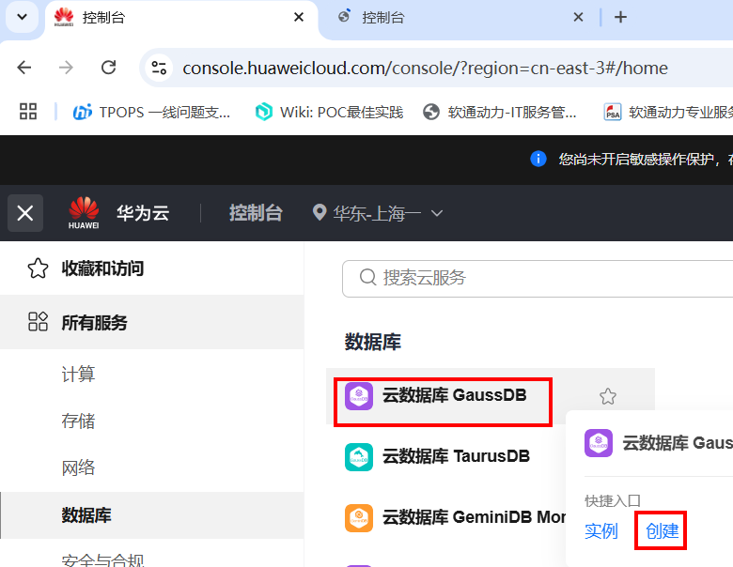Click the browser back arrow

point(23,68)
